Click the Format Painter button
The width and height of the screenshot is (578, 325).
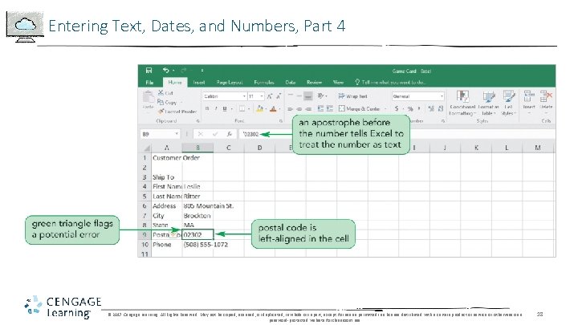[177, 112]
